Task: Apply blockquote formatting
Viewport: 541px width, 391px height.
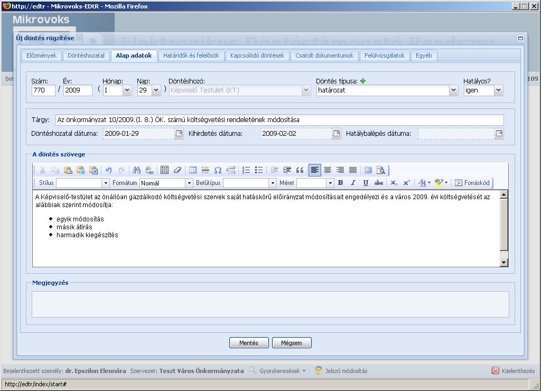Action: point(300,170)
